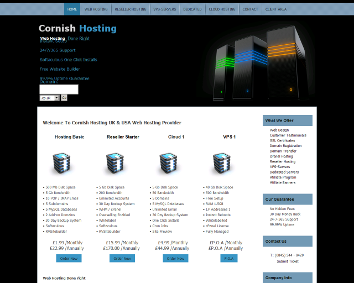Open the Dedicated menu item
Screen dimensions: 354x283
coord(192,9)
